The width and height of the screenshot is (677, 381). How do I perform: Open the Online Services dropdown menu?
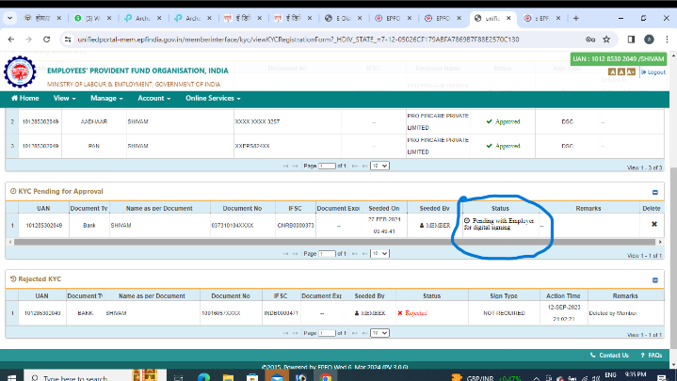pos(213,99)
